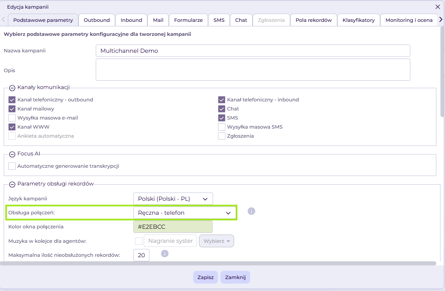This screenshot has width=445, height=291.
Task: Go to the SMS tab
Action: [x=219, y=20]
